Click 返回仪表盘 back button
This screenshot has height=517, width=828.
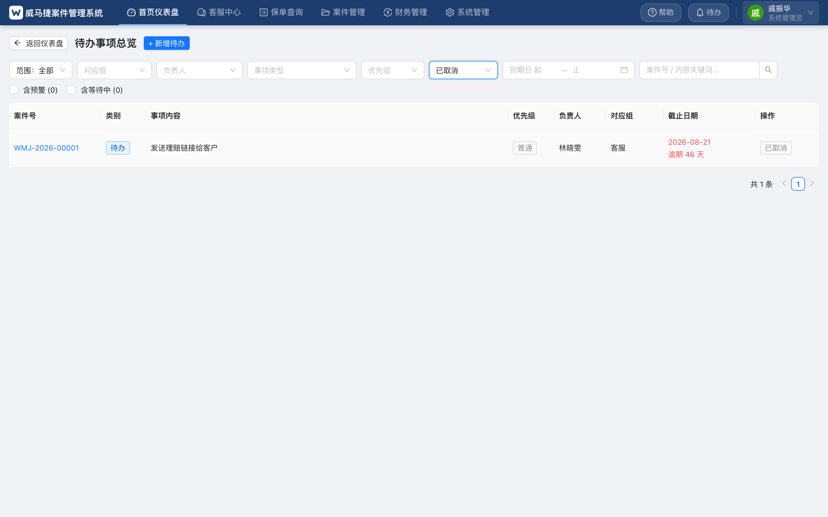click(38, 43)
